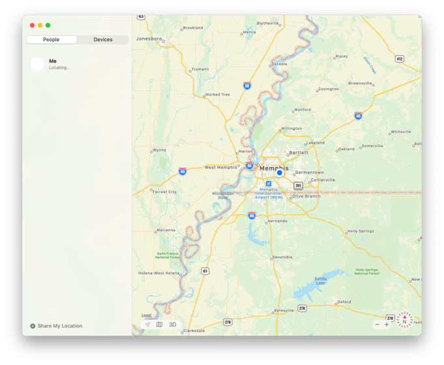The width and height of the screenshot is (444, 365).
Task: Click the Saint Francis National Forest label
Action: coord(168,255)
